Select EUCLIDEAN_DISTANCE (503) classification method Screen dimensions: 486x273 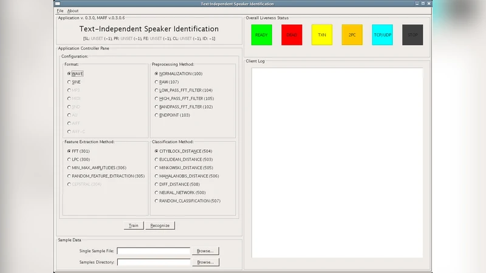[x=157, y=159]
